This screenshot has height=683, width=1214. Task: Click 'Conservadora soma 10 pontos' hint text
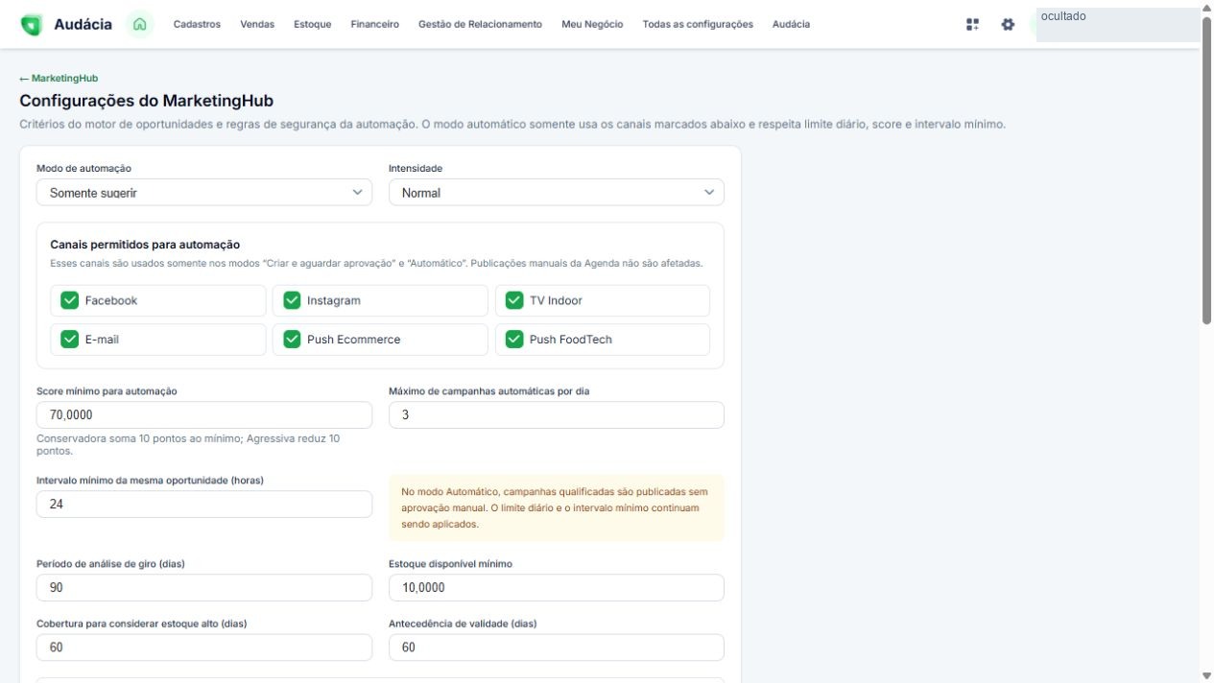[x=188, y=444]
